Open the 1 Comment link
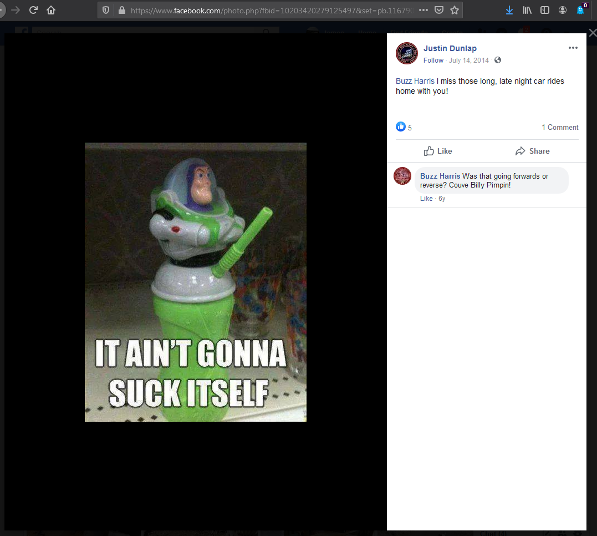 tap(560, 127)
